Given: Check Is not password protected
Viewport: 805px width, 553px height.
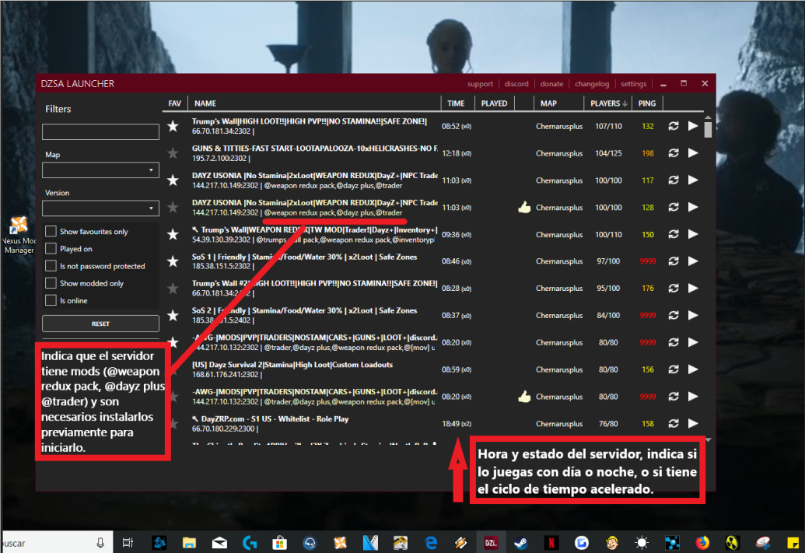Looking at the screenshot, I should coord(51,266).
